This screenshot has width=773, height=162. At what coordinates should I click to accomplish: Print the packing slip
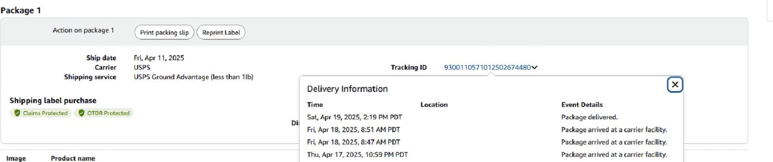[165, 32]
